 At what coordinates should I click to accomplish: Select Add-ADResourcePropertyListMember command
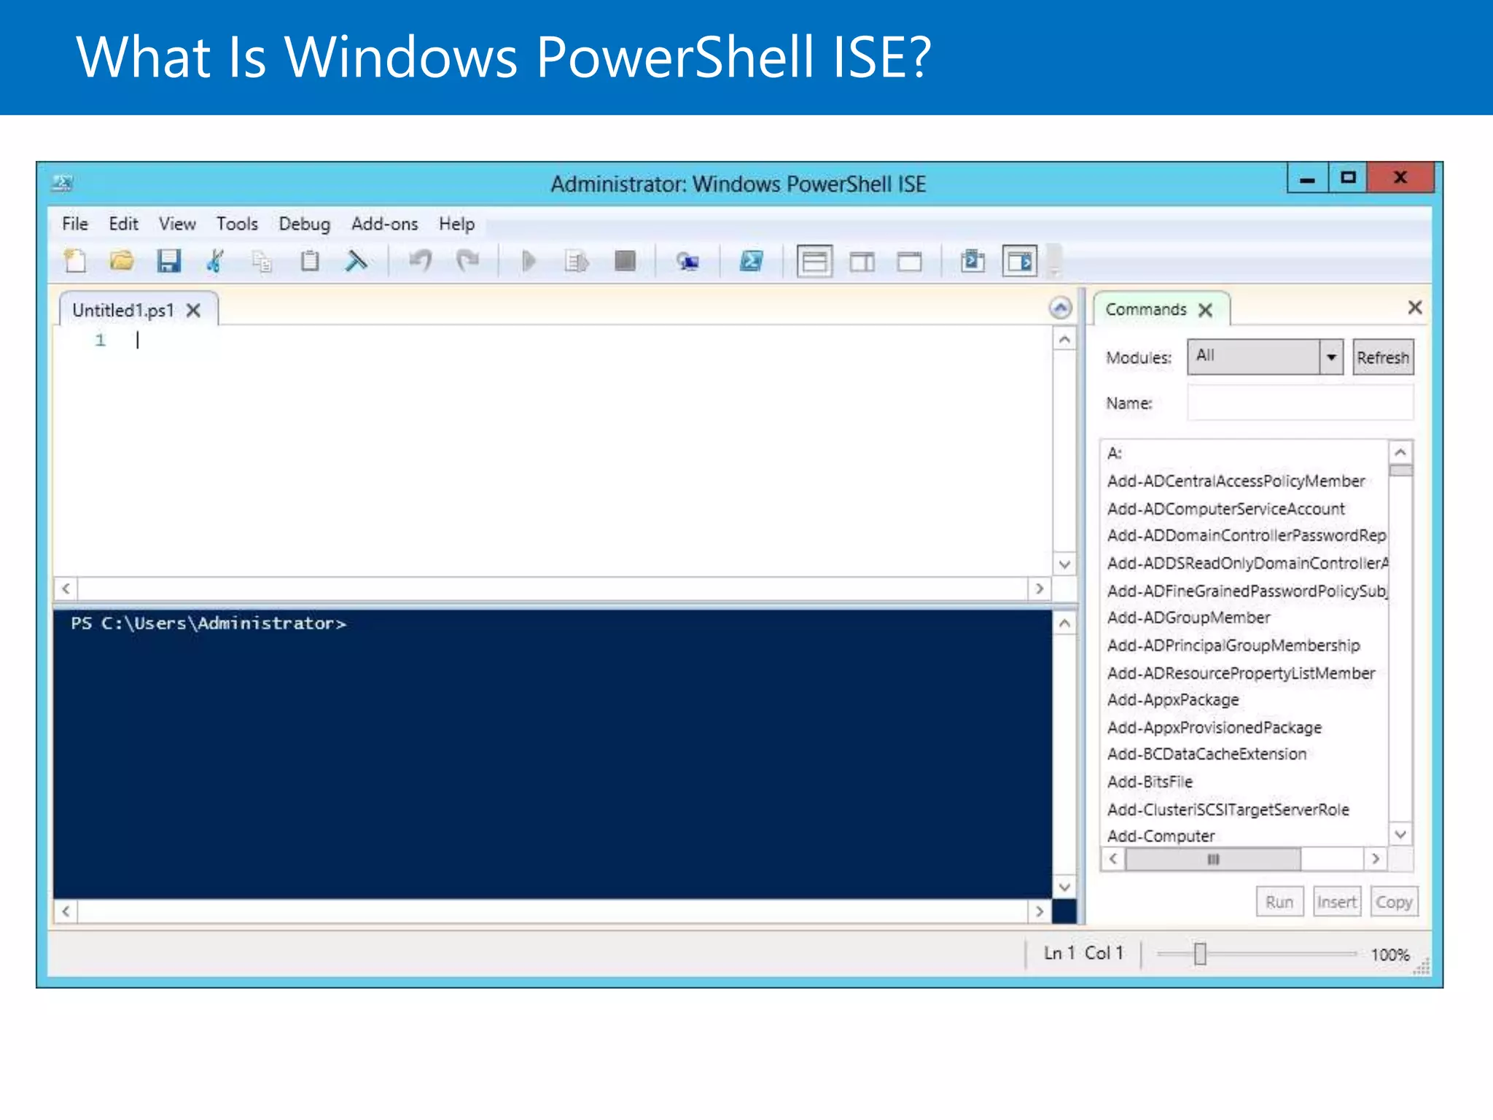click(1241, 673)
